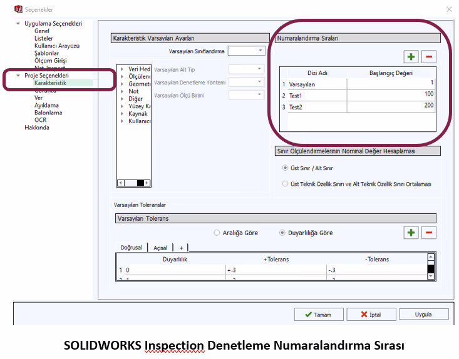This screenshot has height=359, width=459.
Task: Select Test1 sequence name cell
Action: (x=317, y=96)
